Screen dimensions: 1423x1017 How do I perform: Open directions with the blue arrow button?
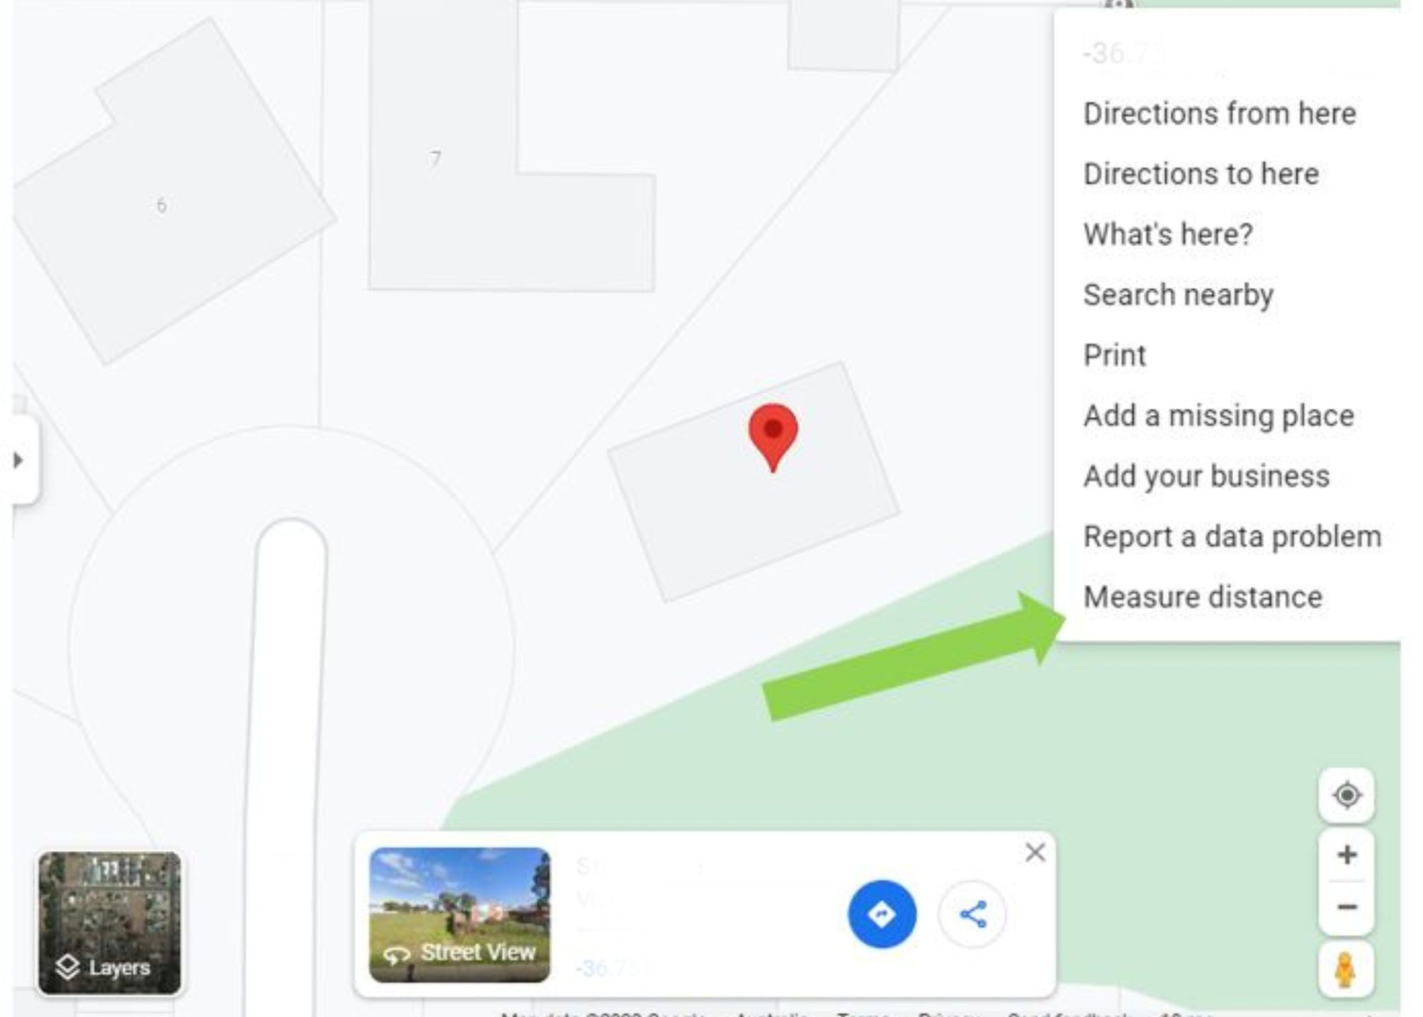tap(882, 914)
